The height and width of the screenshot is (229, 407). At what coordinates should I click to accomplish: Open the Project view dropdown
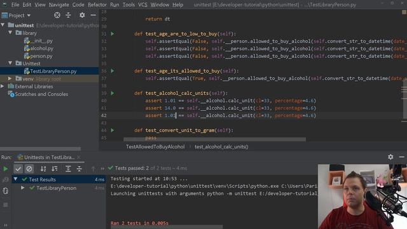(20, 15)
